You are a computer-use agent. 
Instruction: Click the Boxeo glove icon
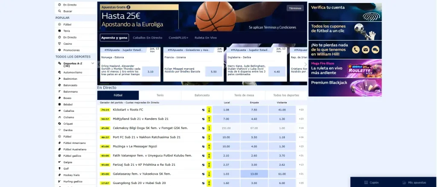point(59,98)
